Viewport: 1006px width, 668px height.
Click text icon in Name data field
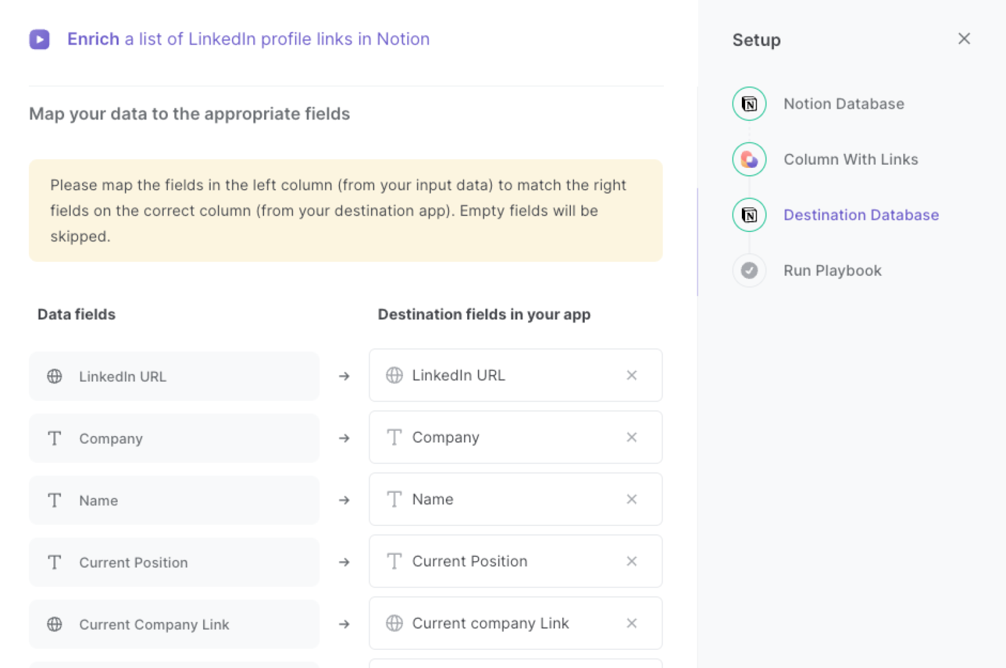(x=55, y=500)
